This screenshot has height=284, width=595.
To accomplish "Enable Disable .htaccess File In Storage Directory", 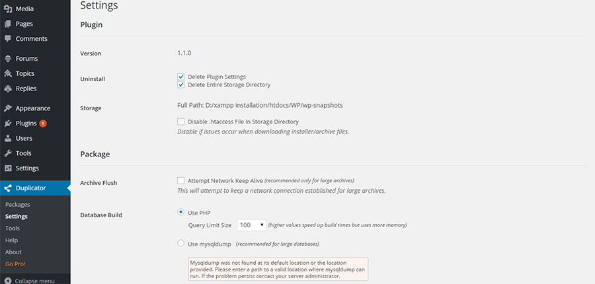I will tap(181, 122).
